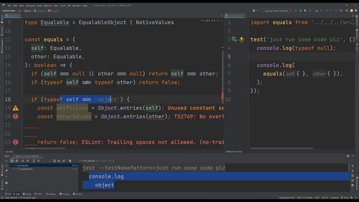Click the Git push arrow icon
This screenshot has width=359, height=202.
331,11
